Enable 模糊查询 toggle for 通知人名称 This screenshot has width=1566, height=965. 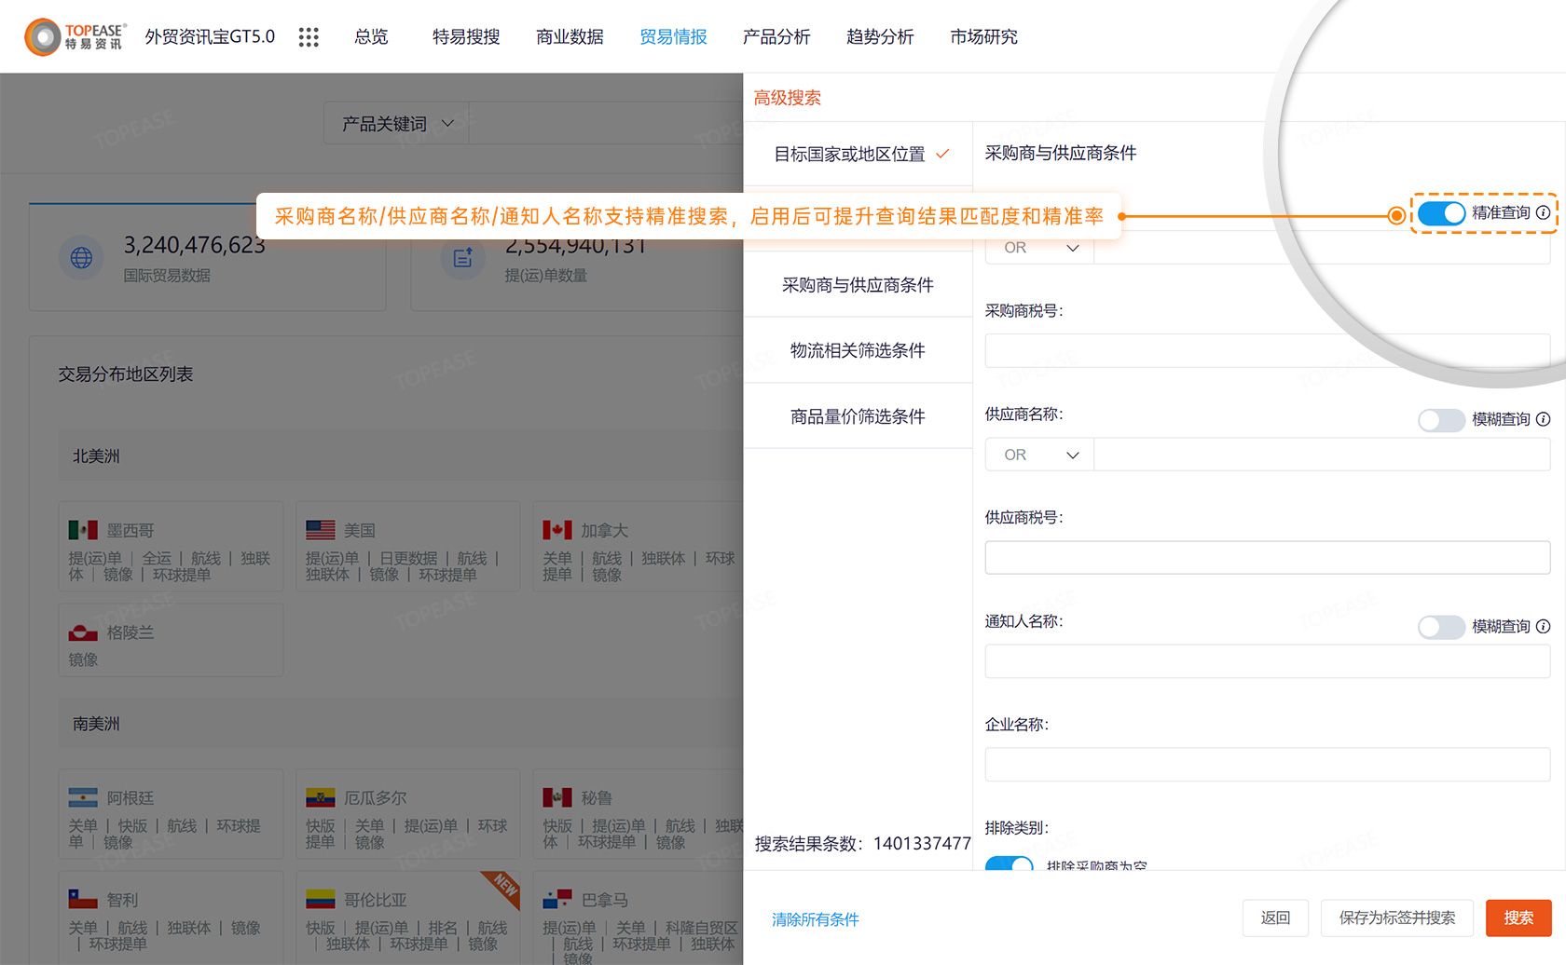(x=1441, y=627)
